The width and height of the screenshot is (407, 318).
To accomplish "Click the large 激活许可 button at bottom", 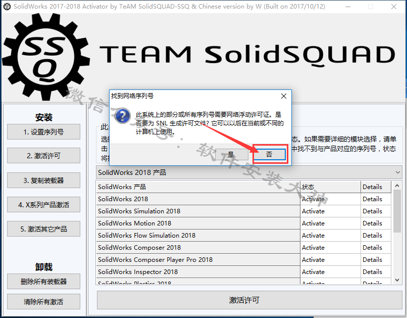I will [249, 300].
